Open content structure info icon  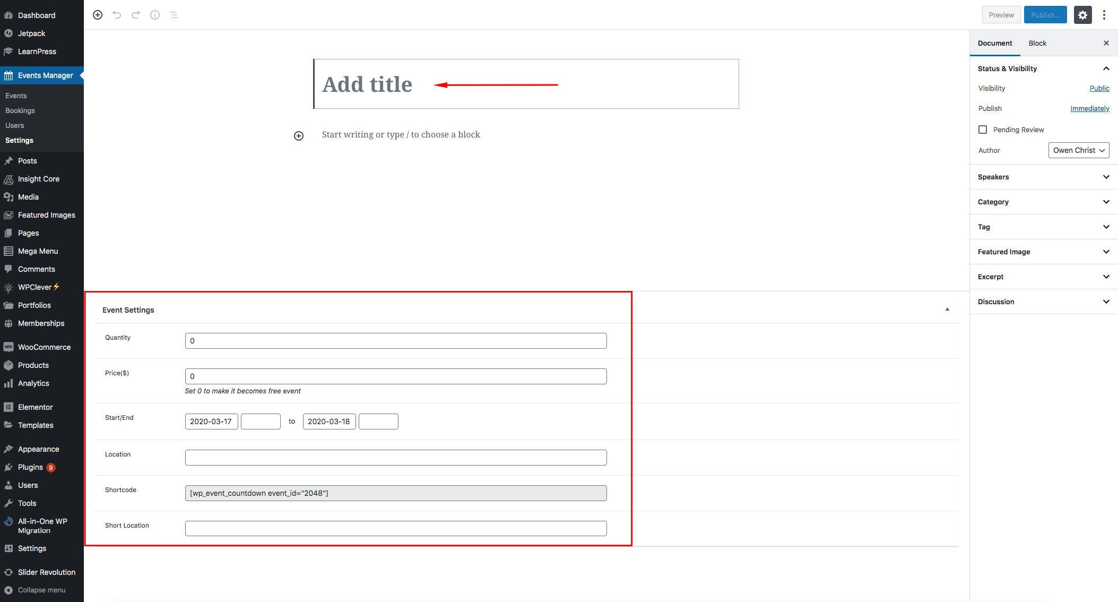(x=155, y=15)
